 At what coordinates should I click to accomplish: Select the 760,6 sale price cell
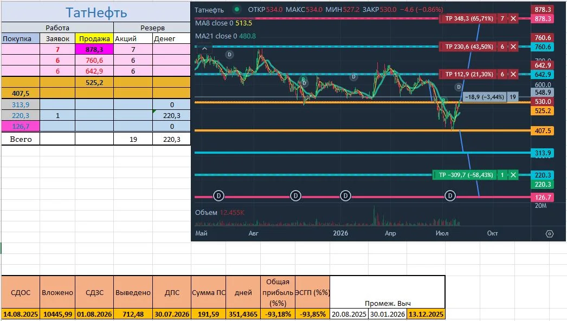pyautogui.click(x=94, y=60)
